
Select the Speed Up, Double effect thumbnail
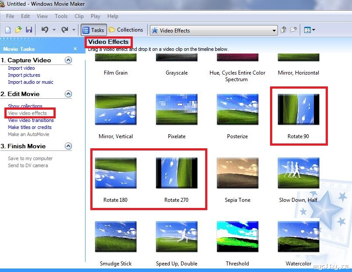pos(177,236)
